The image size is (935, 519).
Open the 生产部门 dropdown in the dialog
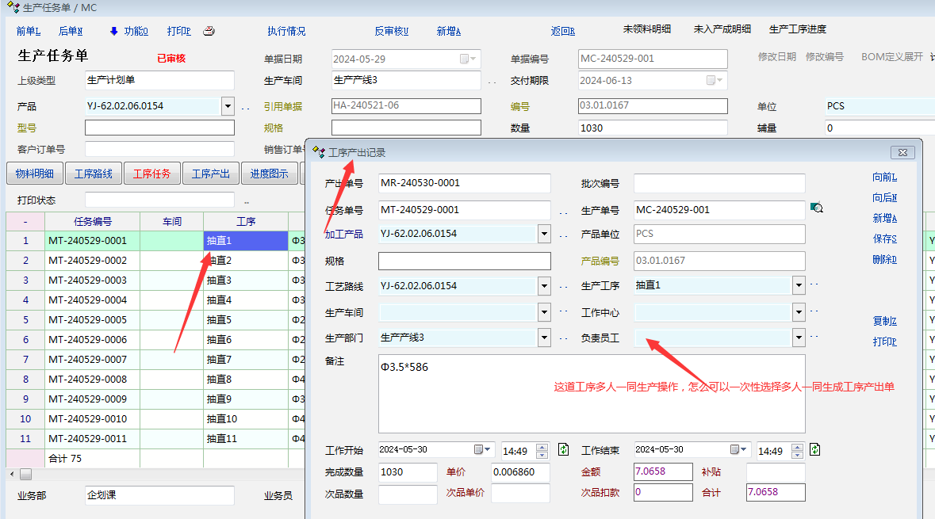(x=544, y=338)
